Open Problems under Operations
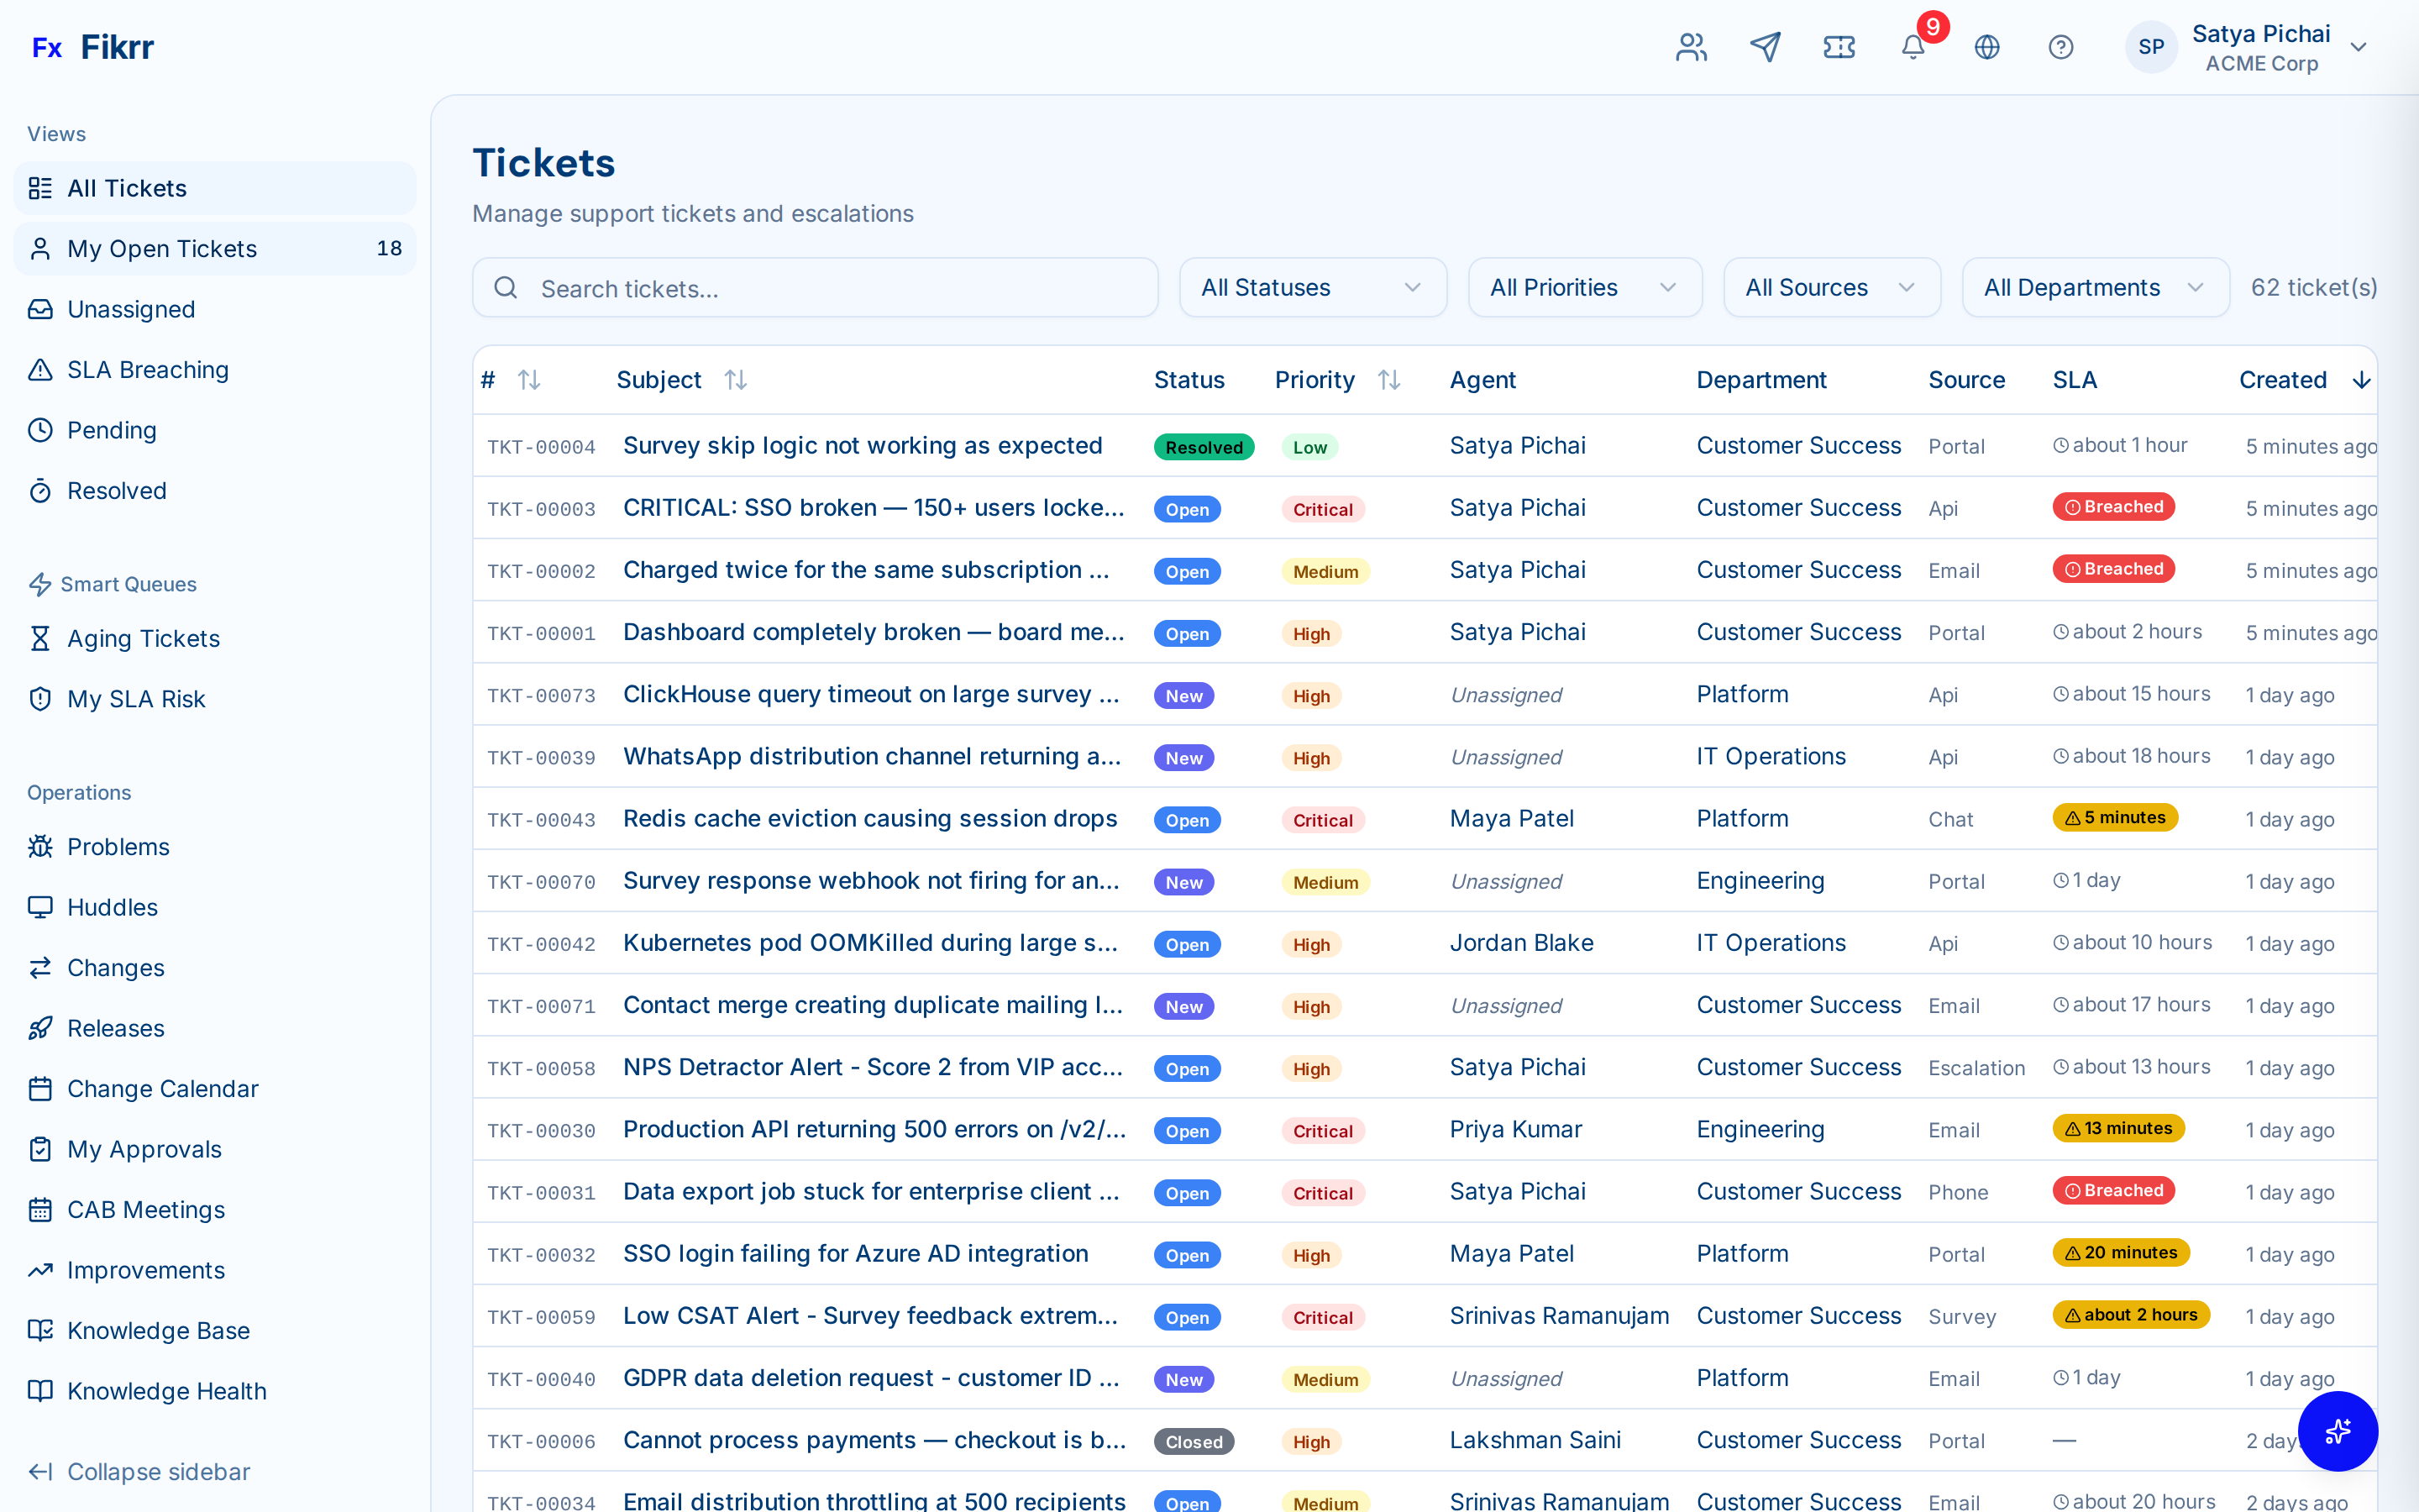2419x1512 pixels. [118, 846]
